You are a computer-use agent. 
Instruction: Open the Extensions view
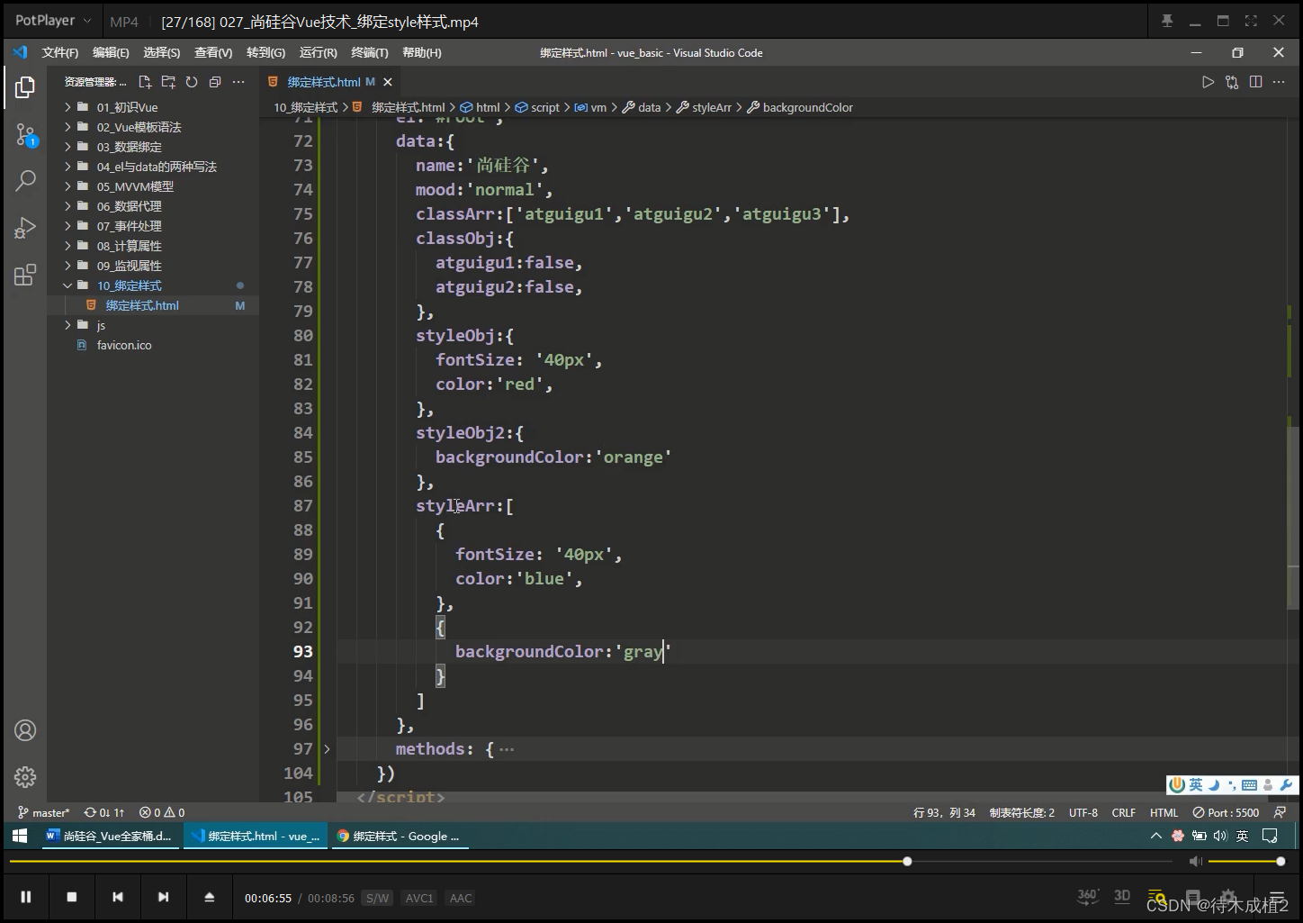(x=25, y=275)
